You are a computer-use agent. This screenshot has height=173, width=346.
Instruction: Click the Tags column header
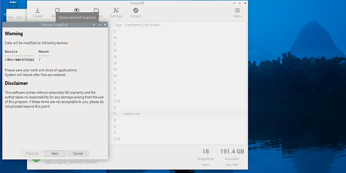coord(118,25)
